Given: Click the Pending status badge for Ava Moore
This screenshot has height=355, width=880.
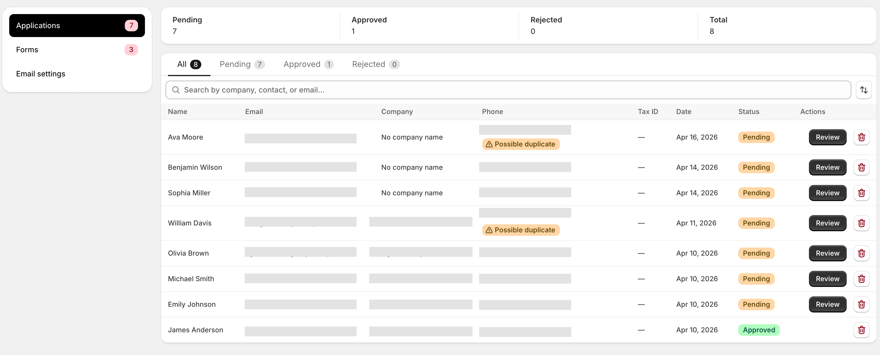Looking at the screenshot, I should [756, 137].
